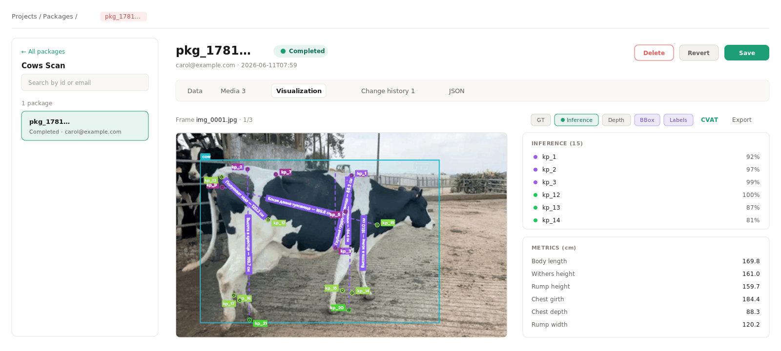Click the Withers height metric row
This screenshot has height=351, width=781.
(646, 274)
